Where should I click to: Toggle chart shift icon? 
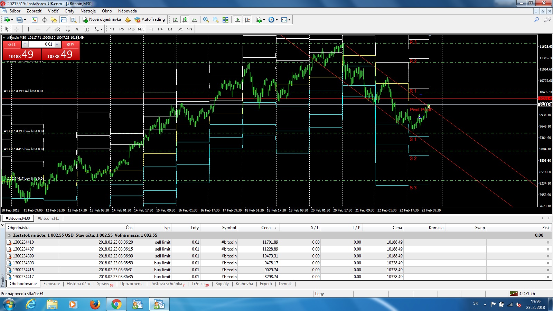click(x=247, y=20)
